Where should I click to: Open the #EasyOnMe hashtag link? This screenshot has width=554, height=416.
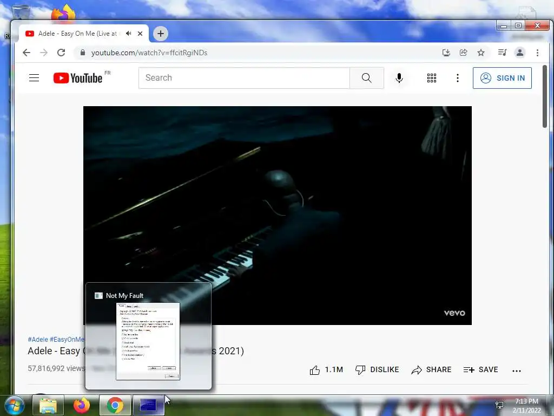[x=67, y=339]
